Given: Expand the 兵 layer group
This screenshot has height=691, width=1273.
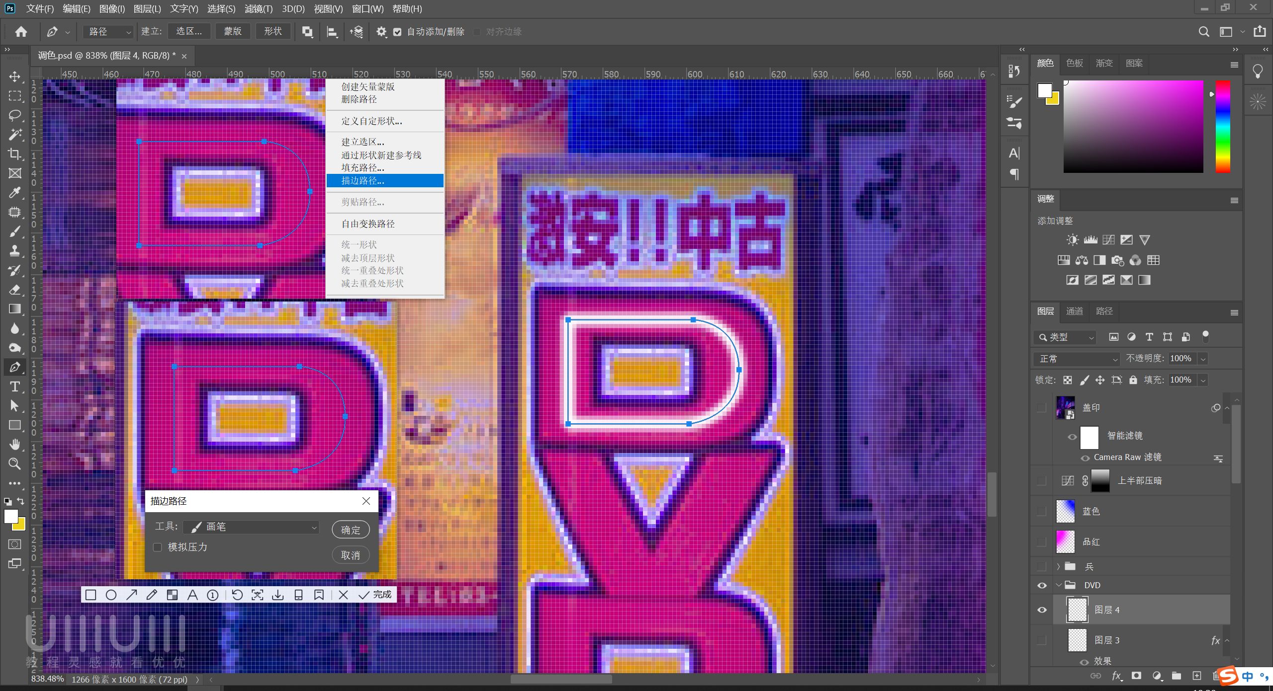Looking at the screenshot, I should [1059, 567].
